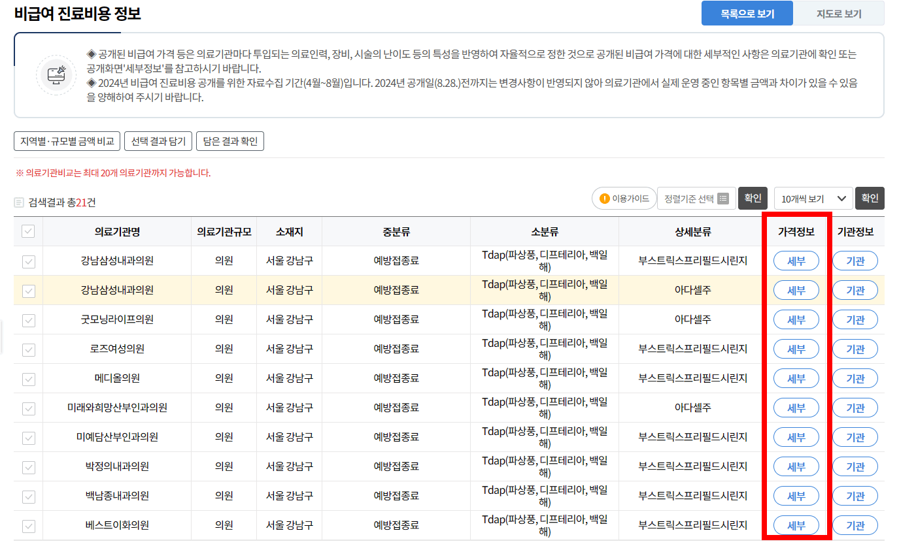The width and height of the screenshot is (899, 550).
Task: Click 지역별·규모별 금액 비교 button
Action: [67, 141]
